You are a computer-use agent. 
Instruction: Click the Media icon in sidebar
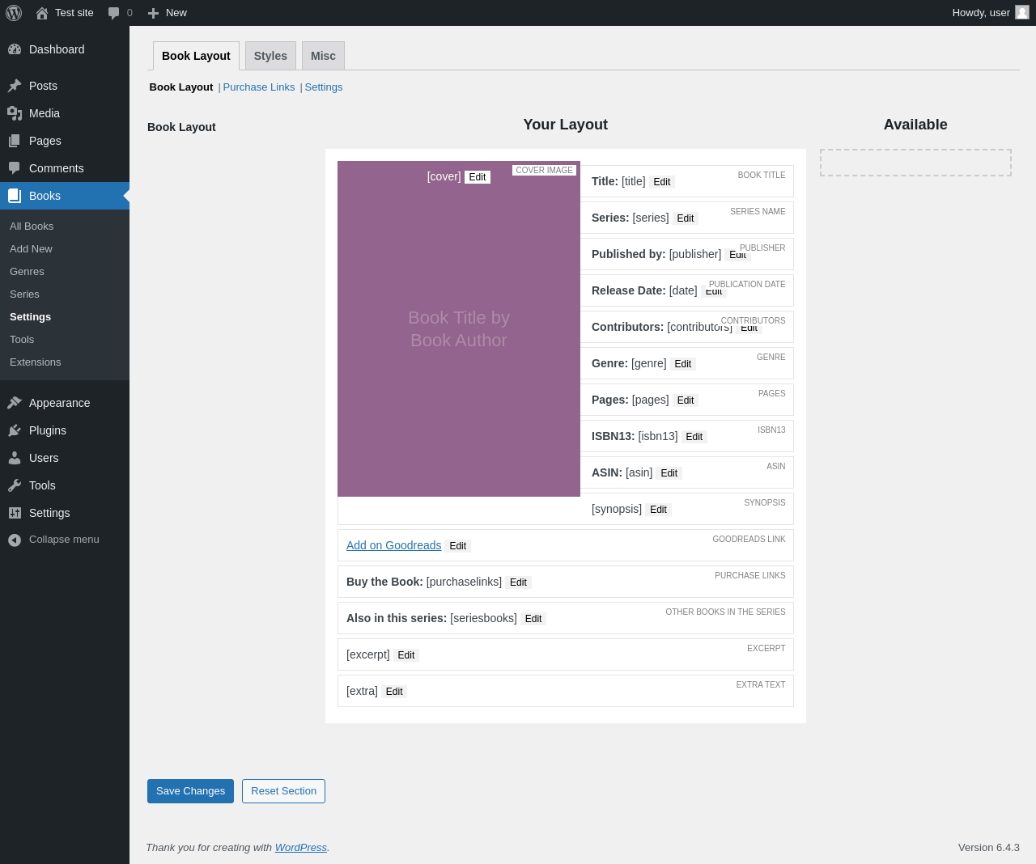tap(15, 113)
